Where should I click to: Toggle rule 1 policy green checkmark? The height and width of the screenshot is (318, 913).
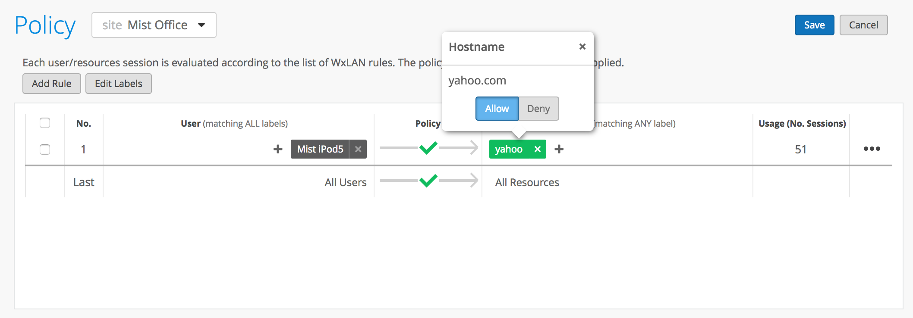428,148
